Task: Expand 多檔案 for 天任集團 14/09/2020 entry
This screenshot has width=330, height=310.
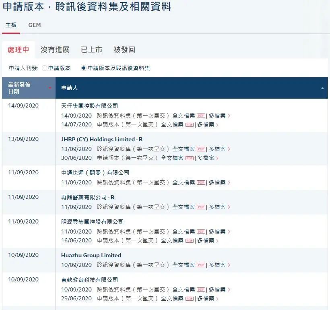Action: pos(219,116)
